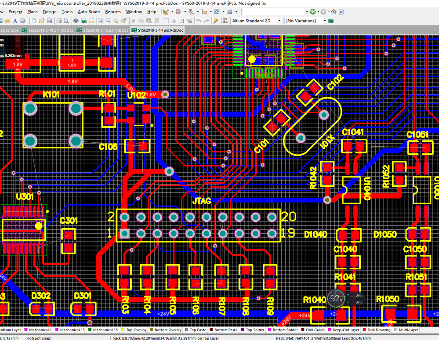The image size is (439, 340).
Task: Open the Design menu
Action: (50, 12)
